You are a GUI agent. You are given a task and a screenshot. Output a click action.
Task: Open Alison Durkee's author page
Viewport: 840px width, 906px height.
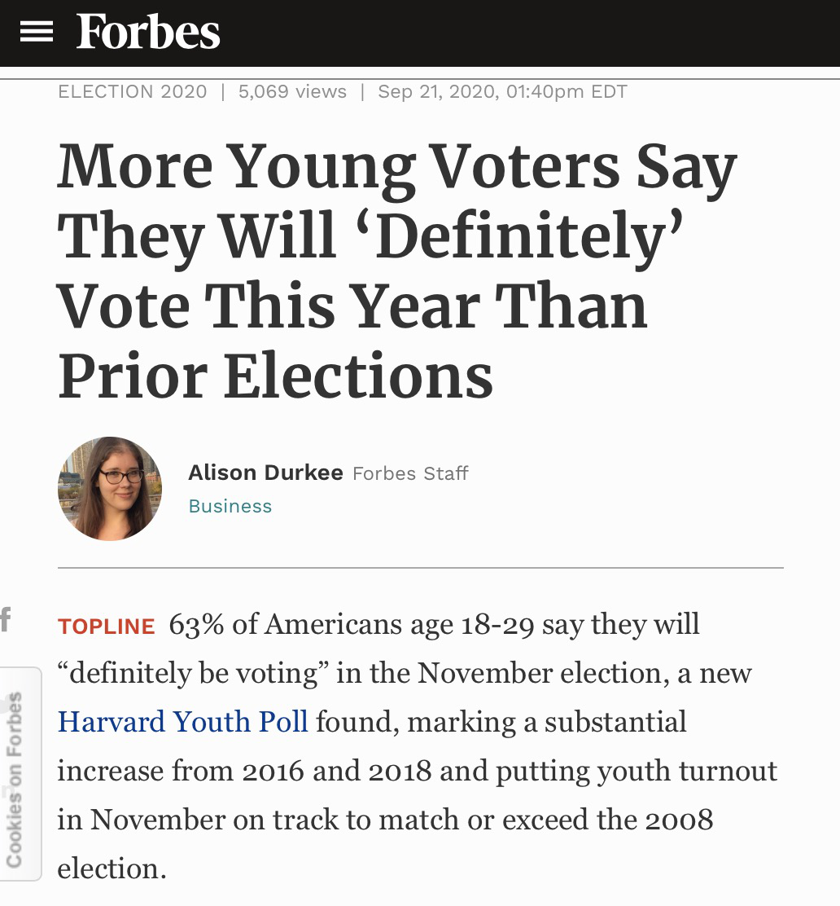[x=265, y=473]
